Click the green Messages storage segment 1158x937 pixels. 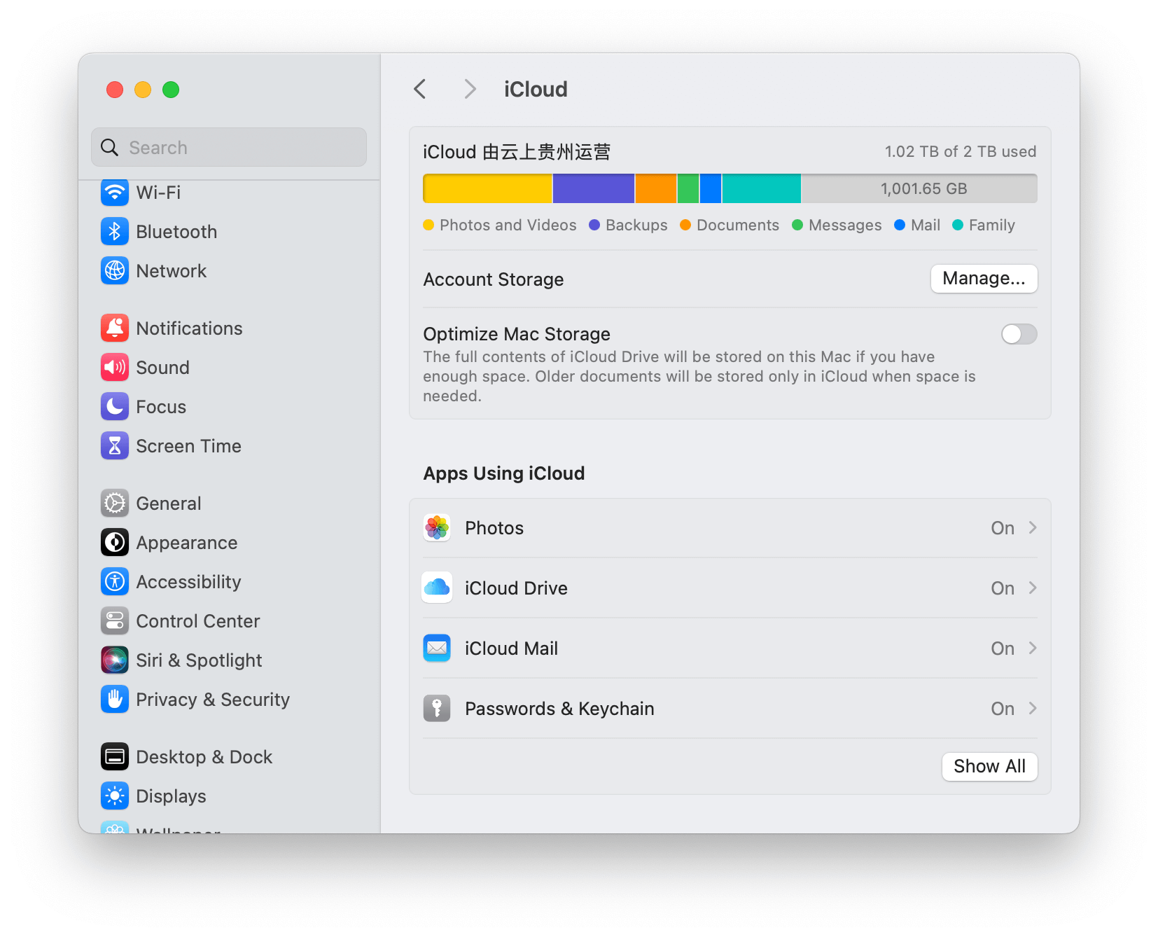[x=688, y=188]
